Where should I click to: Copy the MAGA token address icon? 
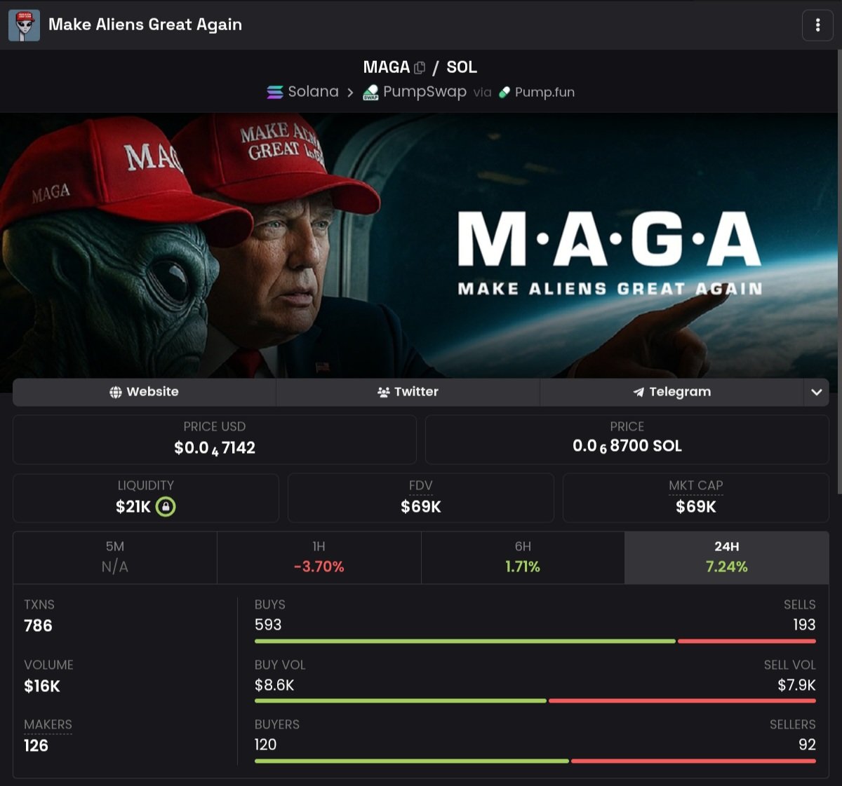coord(420,68)
